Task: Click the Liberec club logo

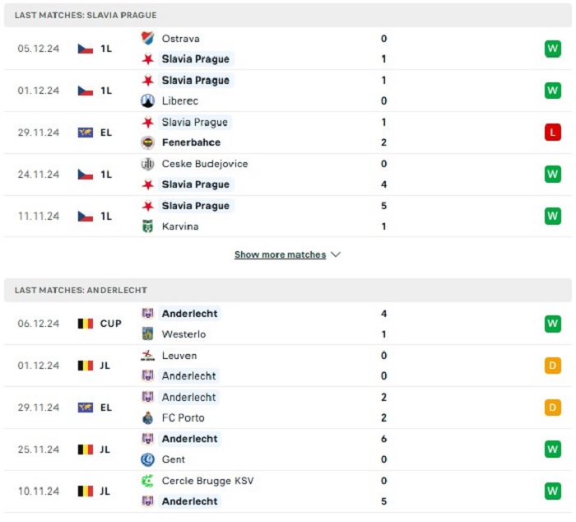Action: pyautogui.click(x=147, y=100)
